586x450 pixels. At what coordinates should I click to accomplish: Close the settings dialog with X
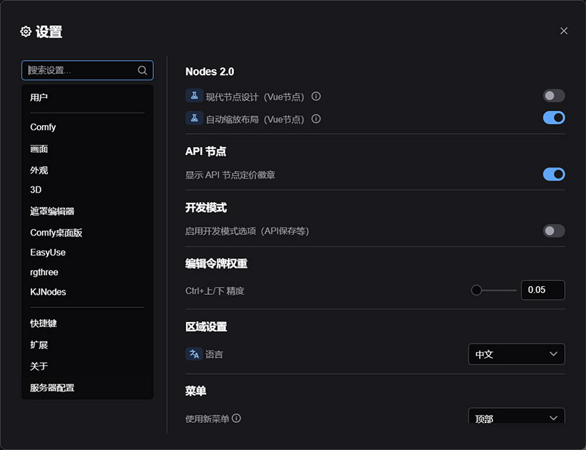563,31
